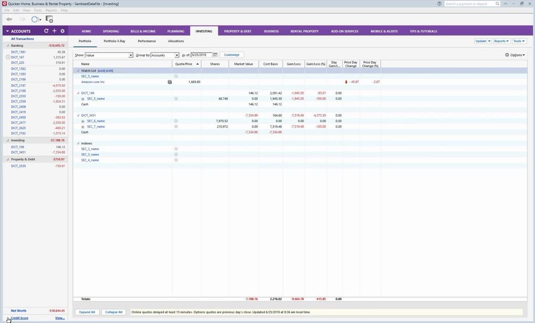Screen dimensions: 535x323
Task: Click the search payment or deposit field
Action: pos(470,4)
